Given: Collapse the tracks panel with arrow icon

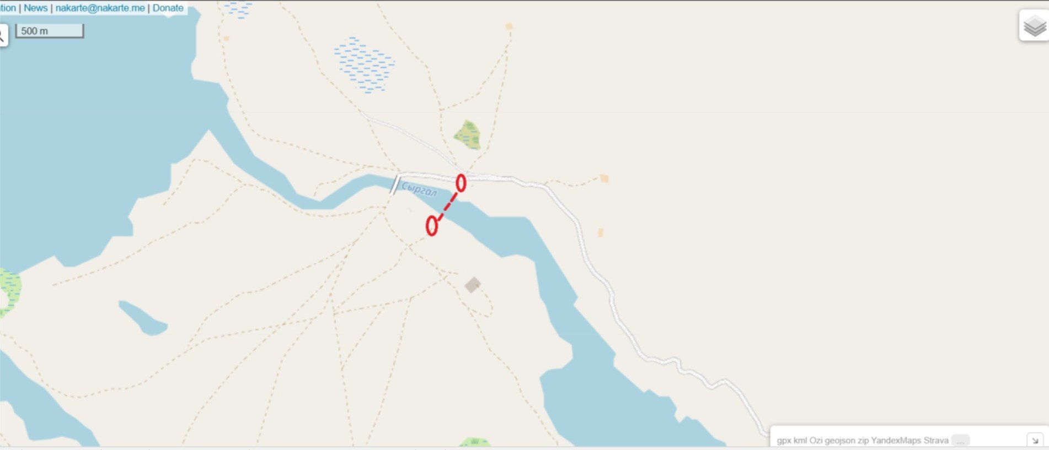Looking at the screenshot, I should [x=1035, y=440].
